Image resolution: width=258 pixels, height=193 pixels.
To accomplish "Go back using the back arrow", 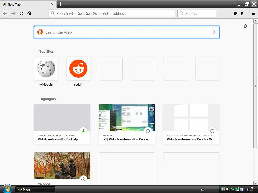I will (x=5, y=13).
